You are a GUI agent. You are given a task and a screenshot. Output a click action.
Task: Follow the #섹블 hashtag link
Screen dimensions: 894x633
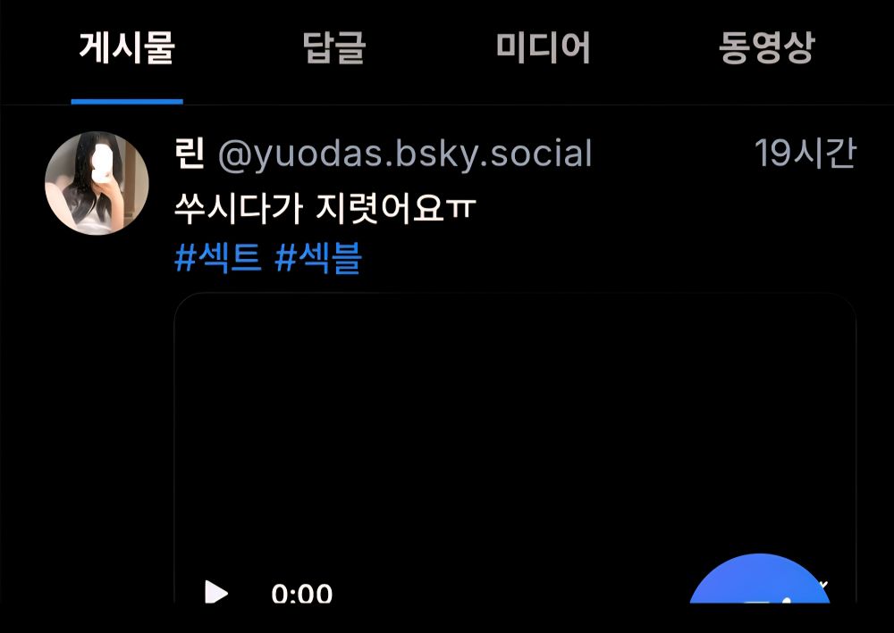[318, 258]
